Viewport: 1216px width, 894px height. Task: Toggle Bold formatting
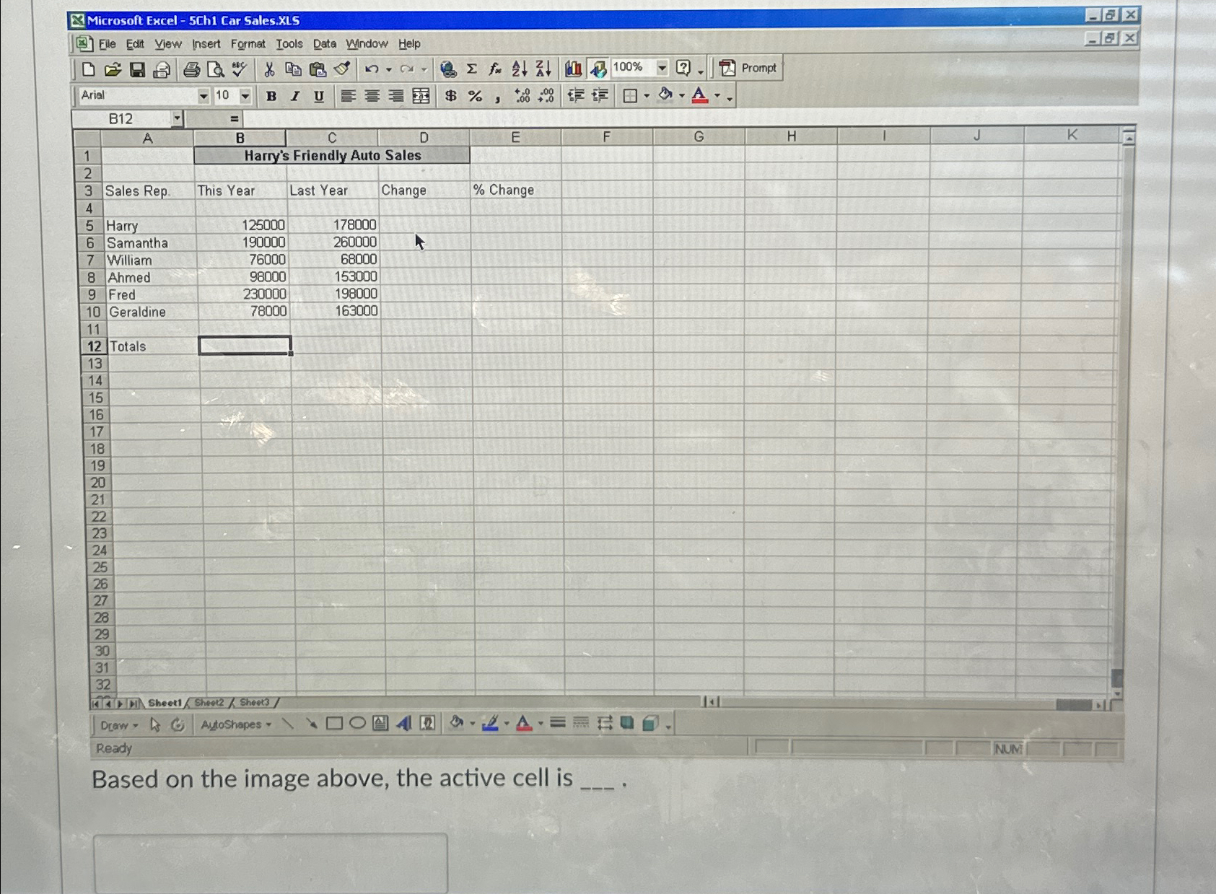(271, 96)
